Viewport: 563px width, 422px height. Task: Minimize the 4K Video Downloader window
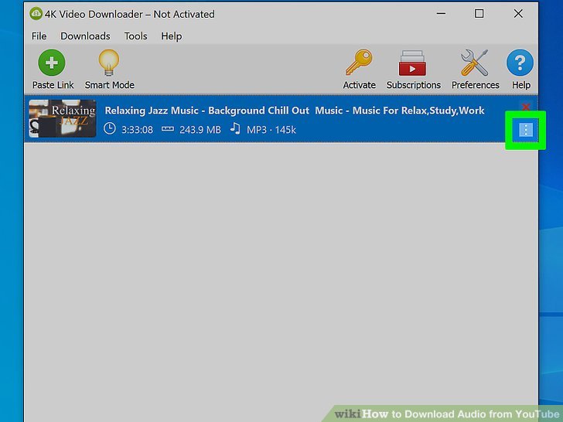[x=441, y=14]
